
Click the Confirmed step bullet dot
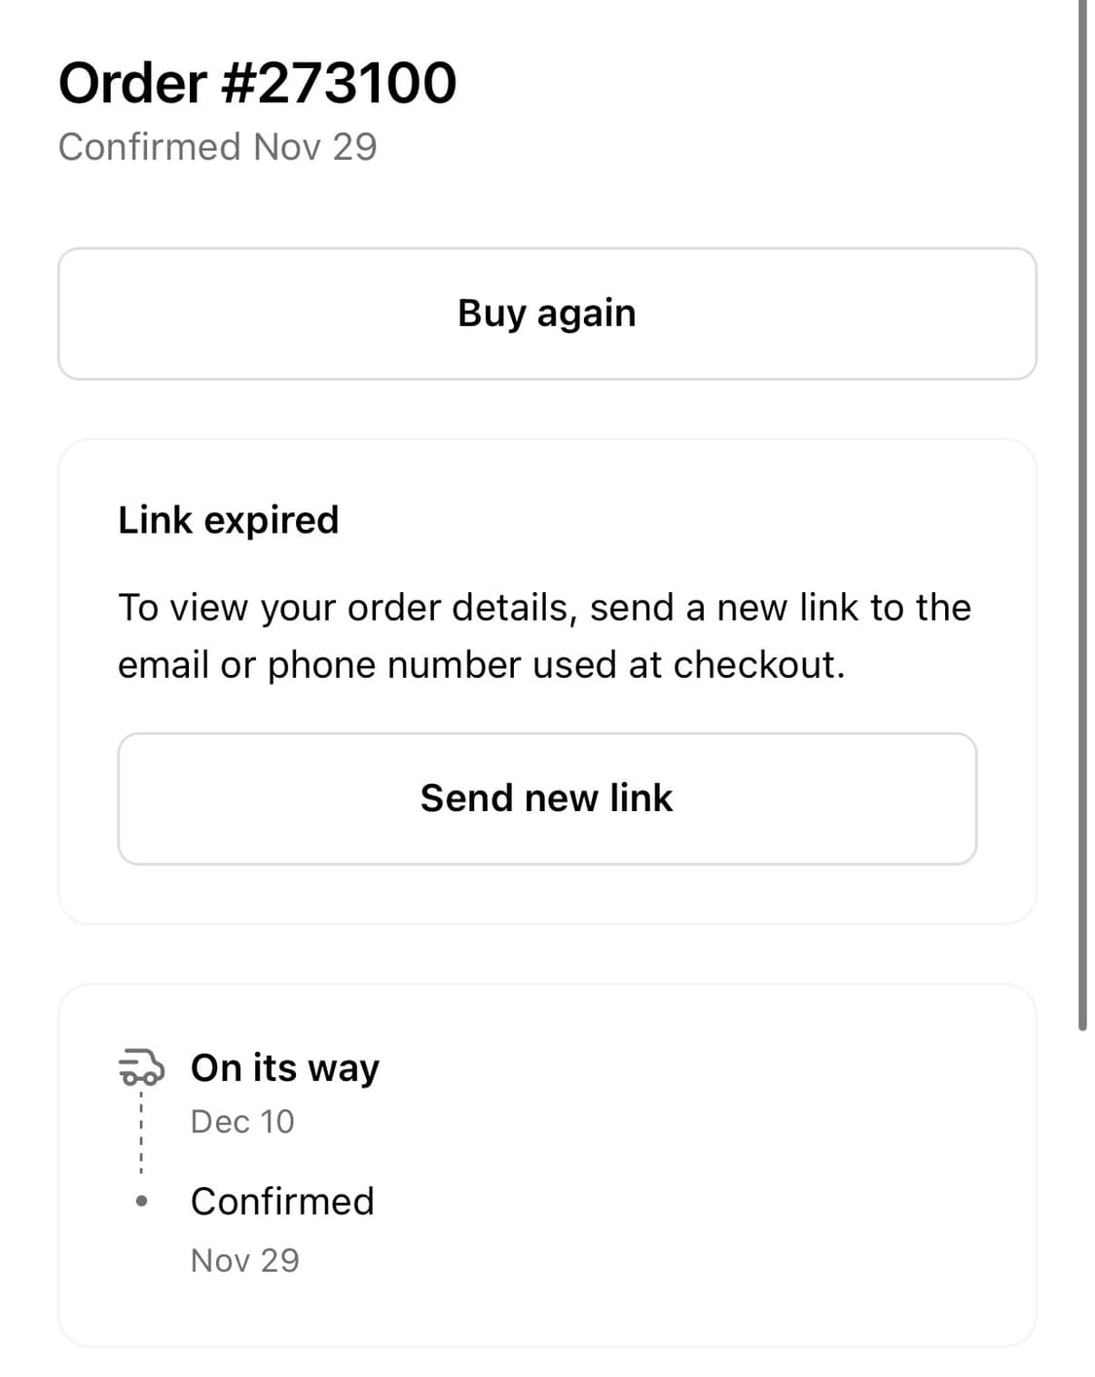[x=142, y=1202]
